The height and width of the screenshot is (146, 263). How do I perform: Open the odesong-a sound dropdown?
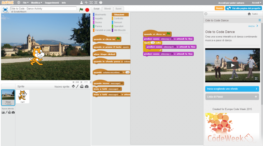tap(172, 39)
